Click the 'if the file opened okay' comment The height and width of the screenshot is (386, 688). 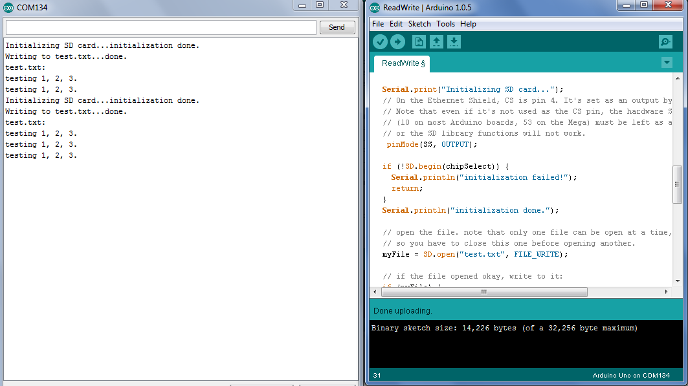click(x=472, y=277)
